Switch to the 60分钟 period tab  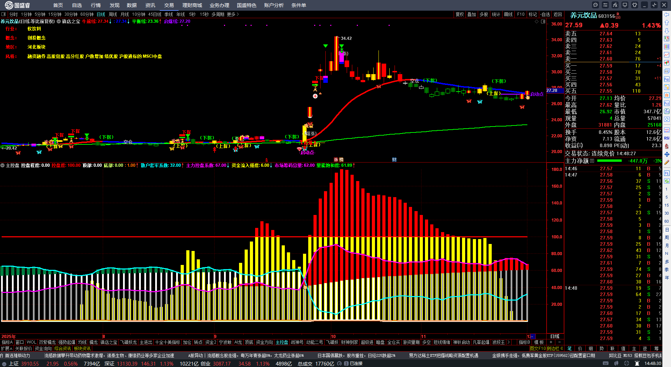tap(87, 14)
